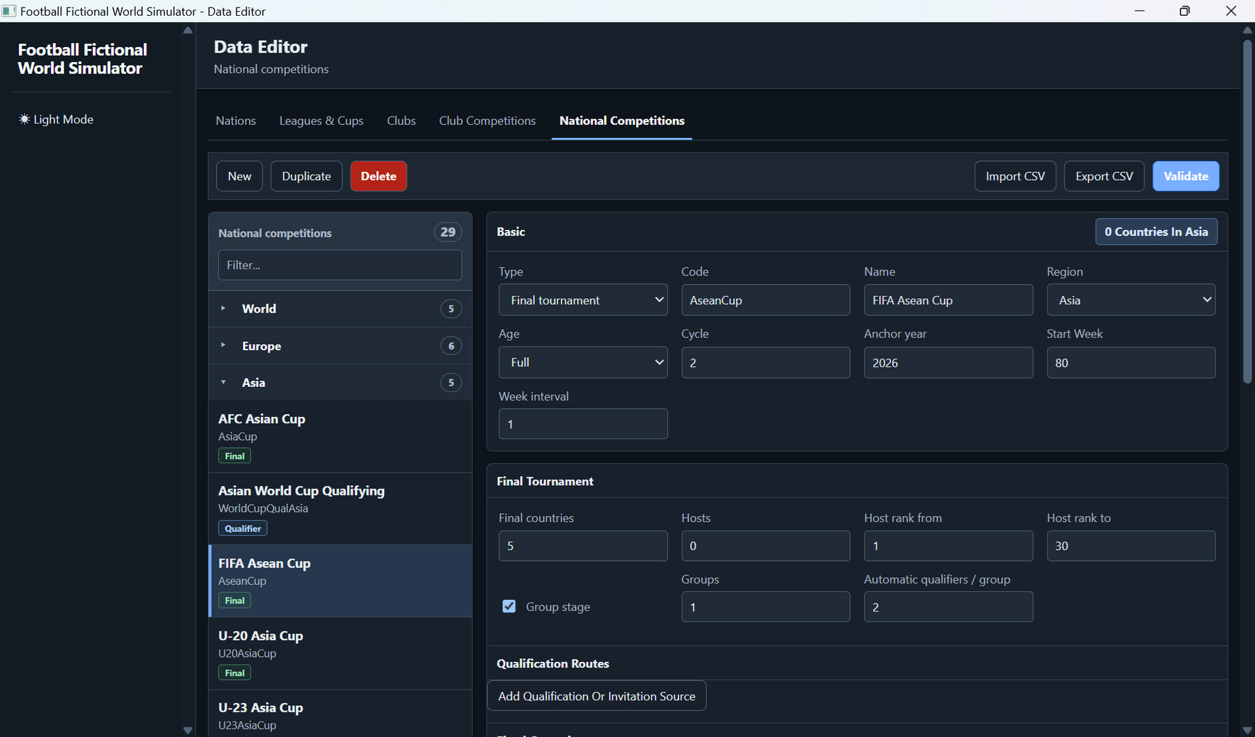Screen dimensions: 1255x737
Task: Click Import CSV
Action: click(x=1015, y=176)
